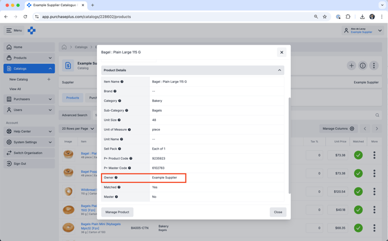Open the info circle icon in catalog header
388x241 pixels.
pyautogui.click(x=363, y=65)
